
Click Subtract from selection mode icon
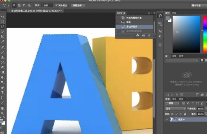[x=24, y=5]
